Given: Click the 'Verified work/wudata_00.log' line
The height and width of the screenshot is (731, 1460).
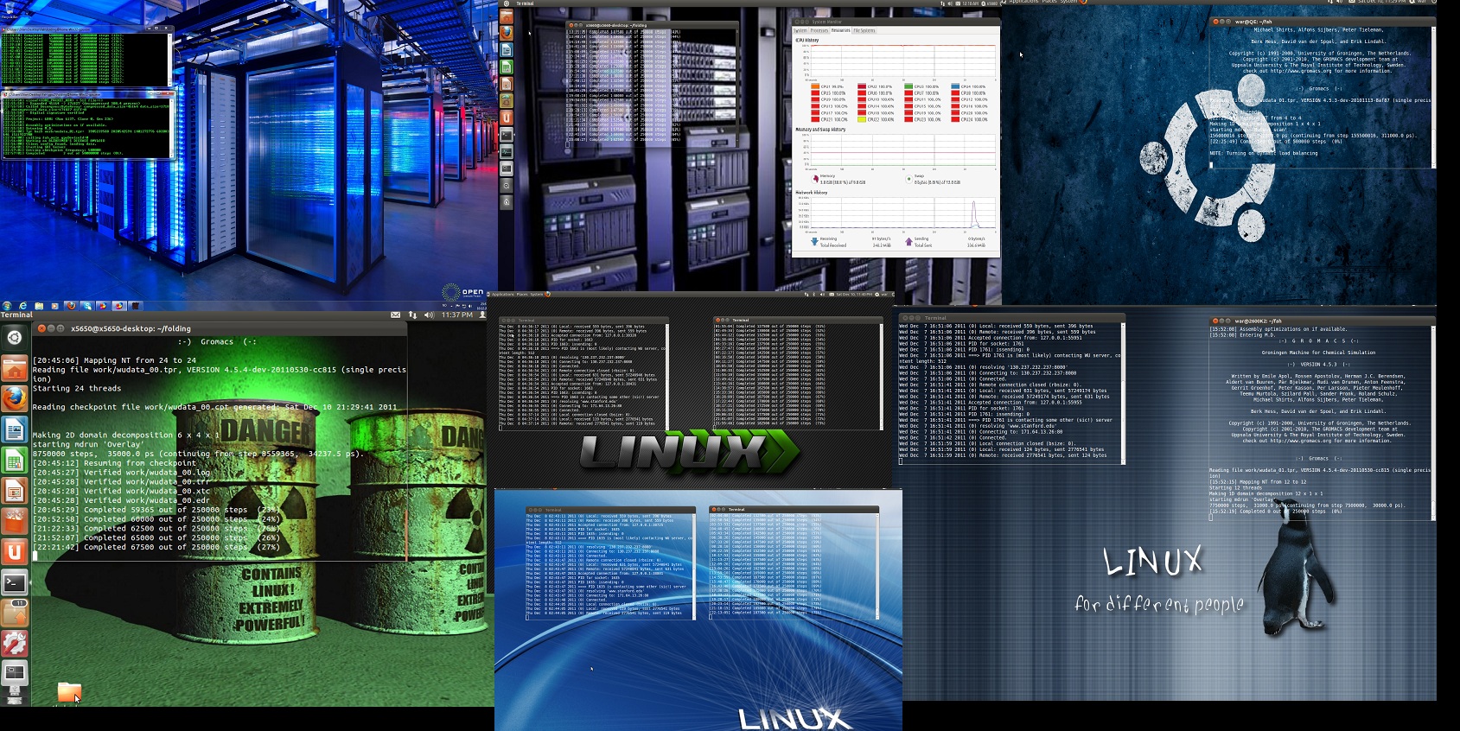Looking at the screenshot, I should pos(121,473).
